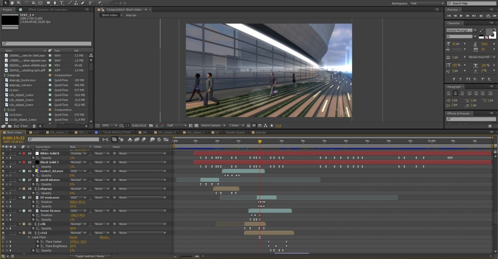This screenshot has width=498, height=259.
Task: Center-align text in the Paragraph panel
Action: click(x=455, y=93)
